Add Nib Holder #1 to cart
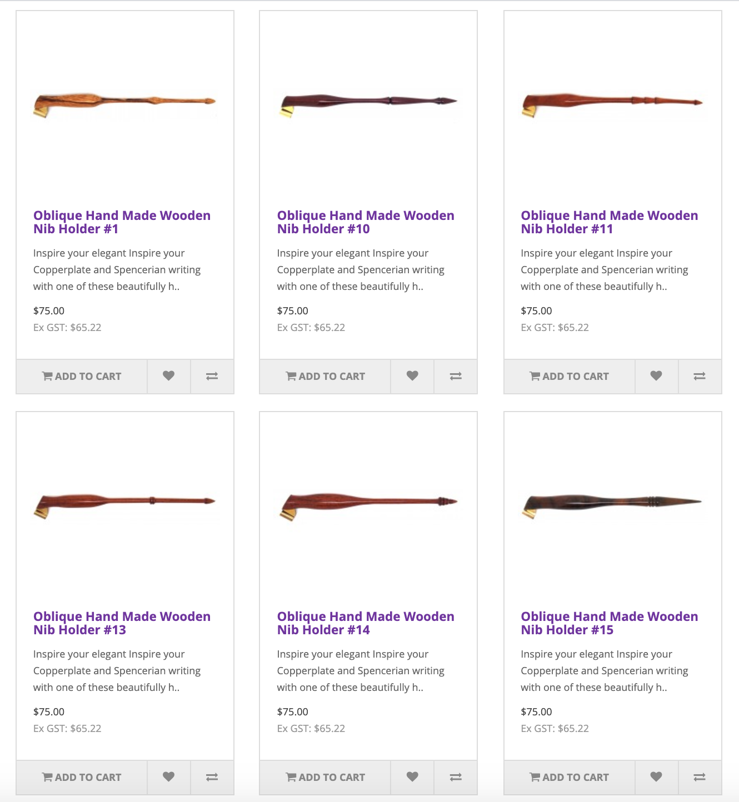The image size is (739, 802). [82, 376]
